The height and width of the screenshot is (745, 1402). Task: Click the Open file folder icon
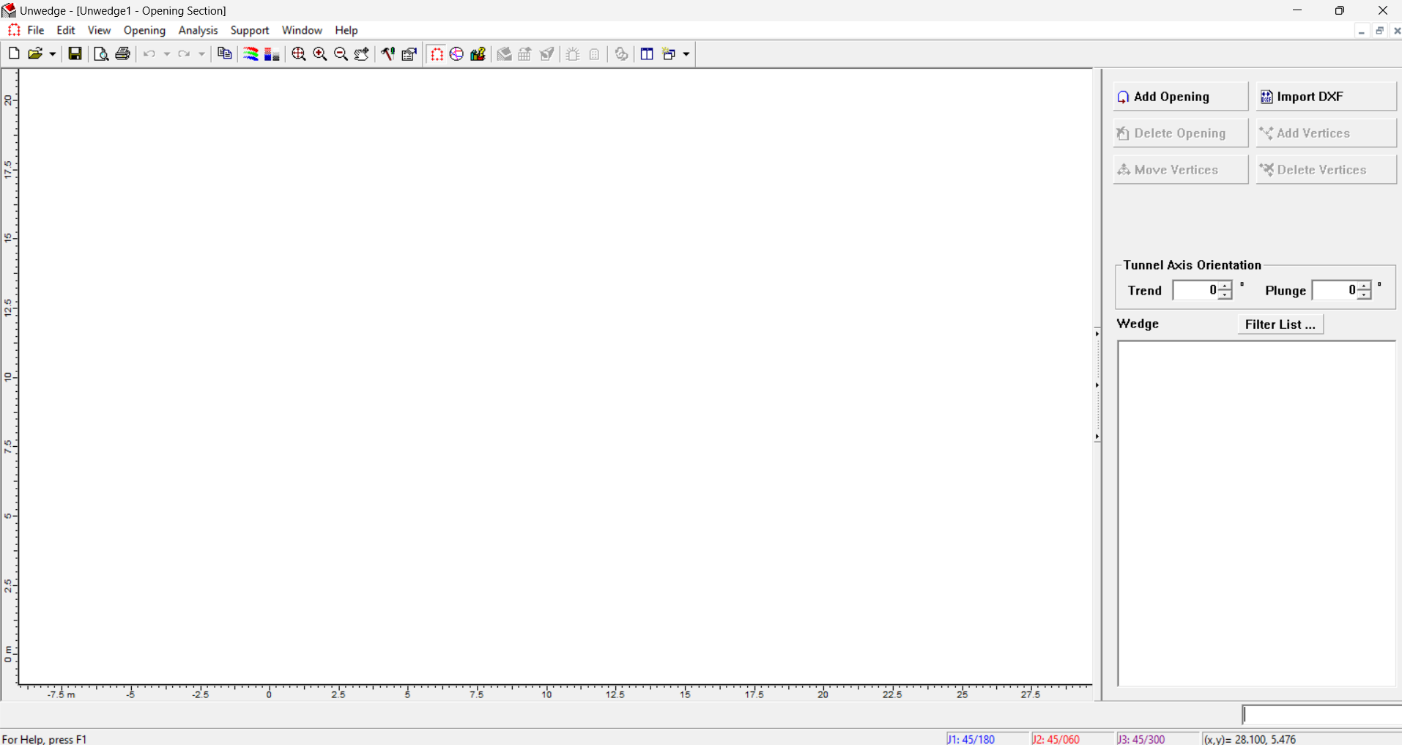coord(34,53)
